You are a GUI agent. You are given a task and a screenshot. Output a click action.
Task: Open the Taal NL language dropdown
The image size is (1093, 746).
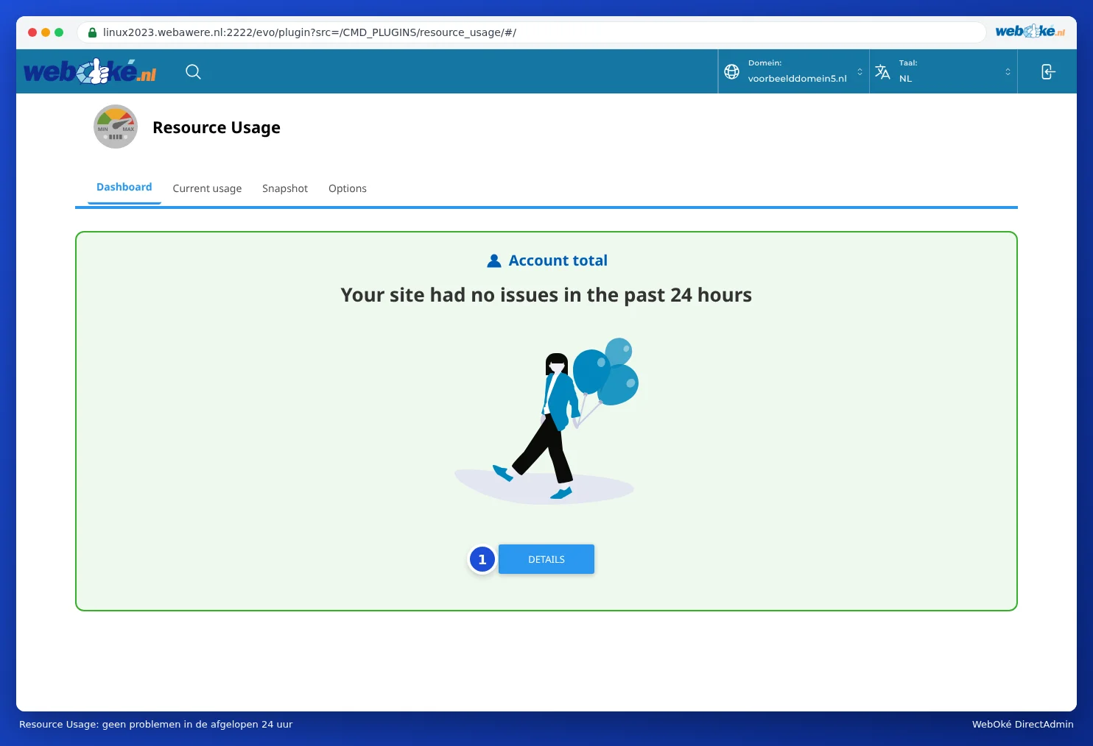(943, 71)
